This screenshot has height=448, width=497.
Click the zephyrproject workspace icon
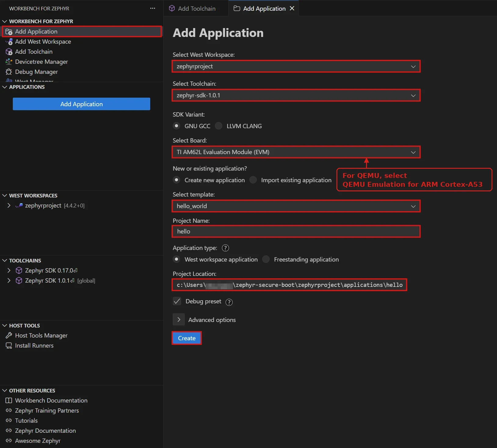[19, 206]
